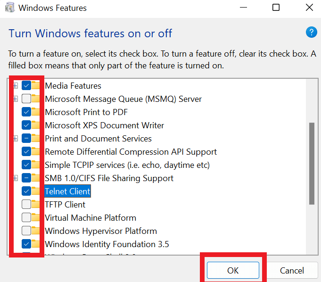Turn off Microsoft XPS Document Writer checkbox
Screen dimensions: 321x282
tap(26, 125)
